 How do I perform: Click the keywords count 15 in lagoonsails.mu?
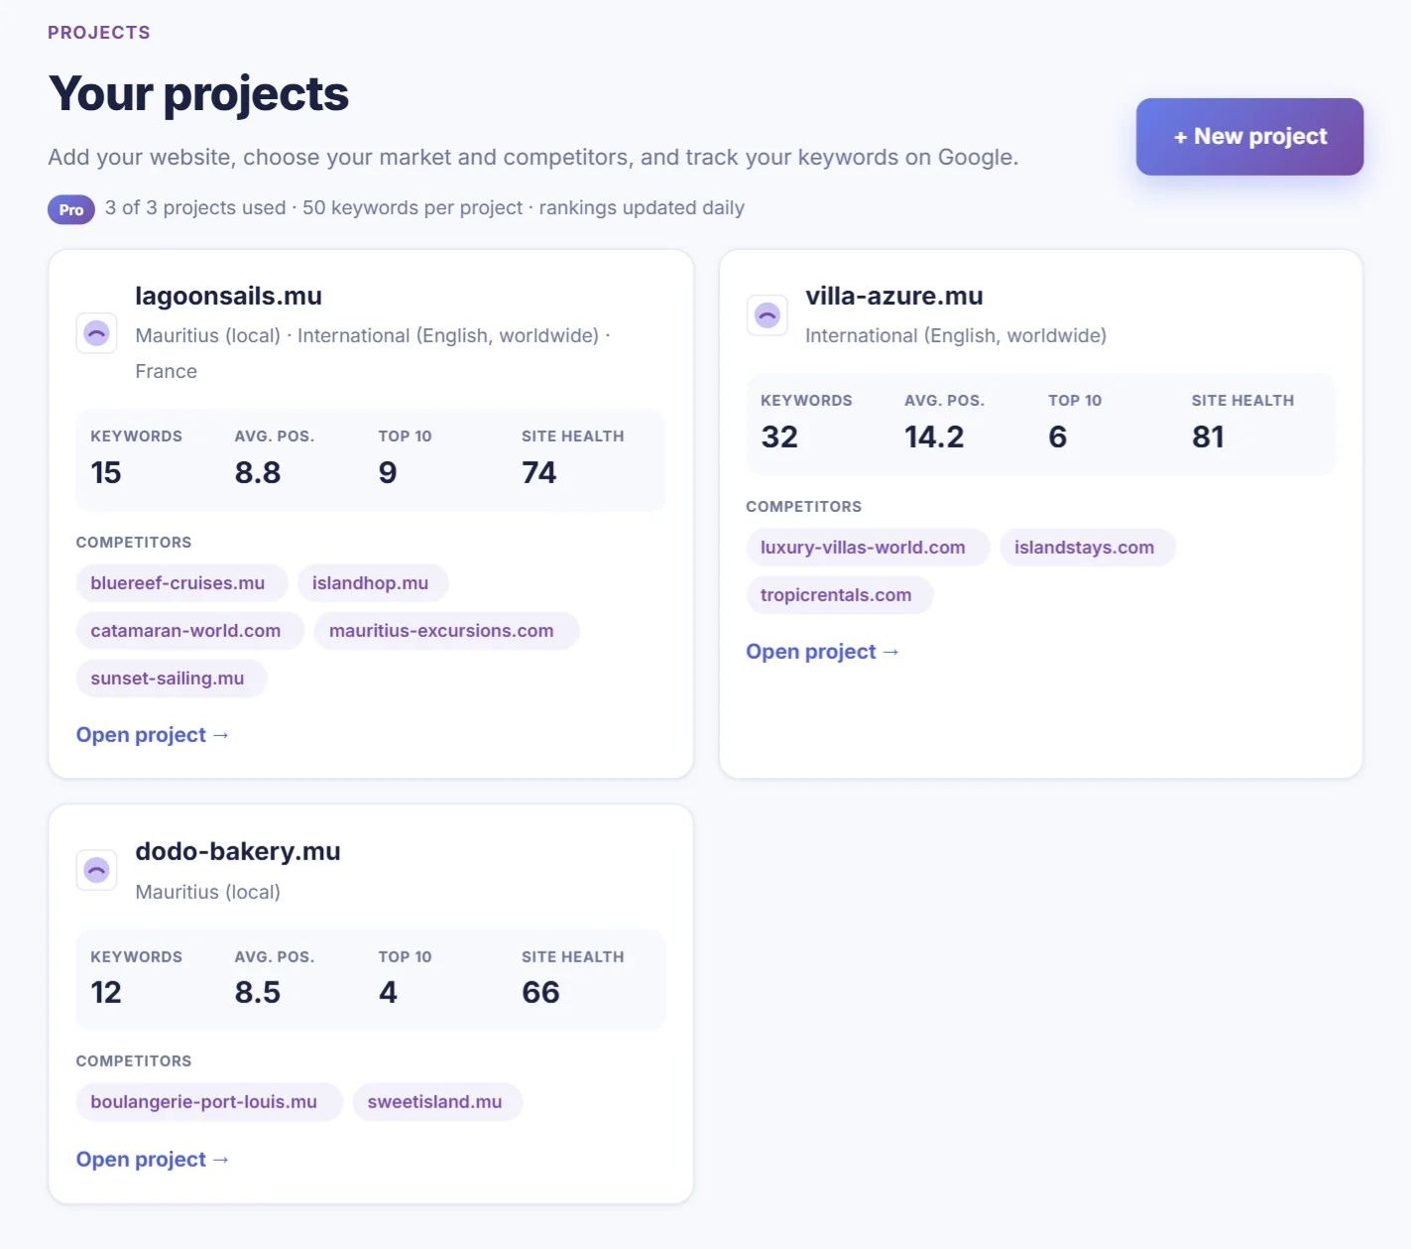point(106,472)
